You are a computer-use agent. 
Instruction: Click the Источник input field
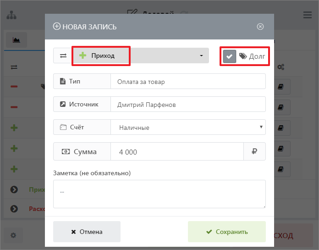(x=188, y=105)
